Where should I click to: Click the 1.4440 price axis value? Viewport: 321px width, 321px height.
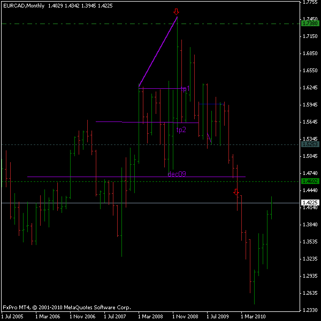[x=310, y=190]
